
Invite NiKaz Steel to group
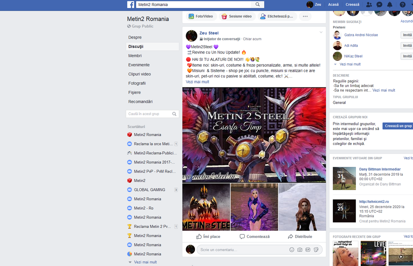(x=407, y=56)
